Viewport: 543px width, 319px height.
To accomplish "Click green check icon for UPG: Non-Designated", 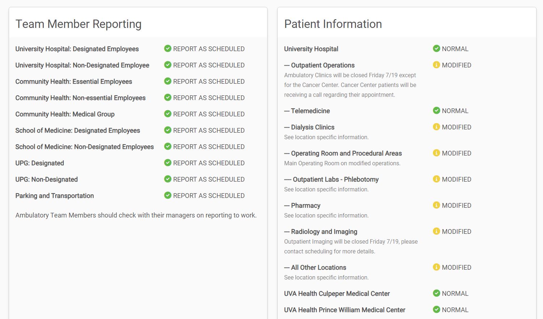I will pos(168,179).
